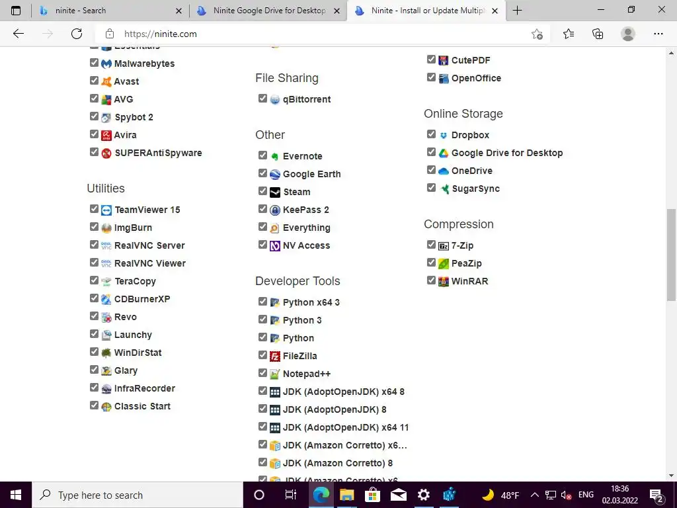Screen dimensions: 677x508
Task: Open File Explorer from the taskbar
Action: (346, 495)
